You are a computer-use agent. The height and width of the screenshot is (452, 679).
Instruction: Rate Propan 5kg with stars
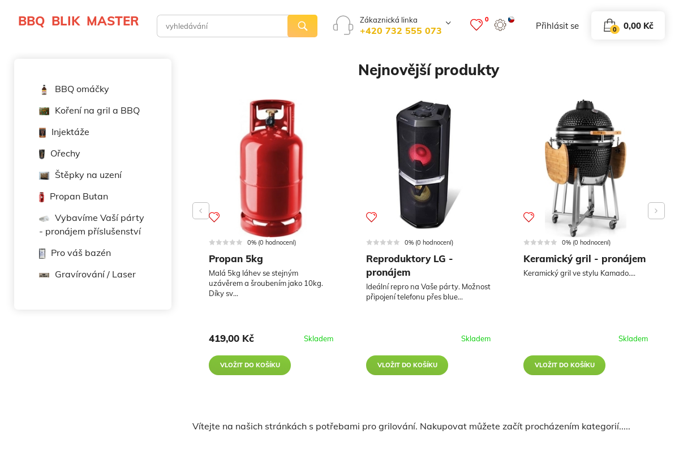point(226,242)
